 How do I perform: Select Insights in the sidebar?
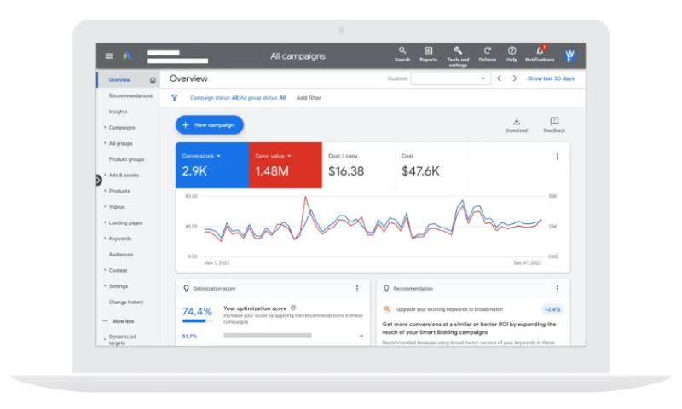(x=118, y=112)
